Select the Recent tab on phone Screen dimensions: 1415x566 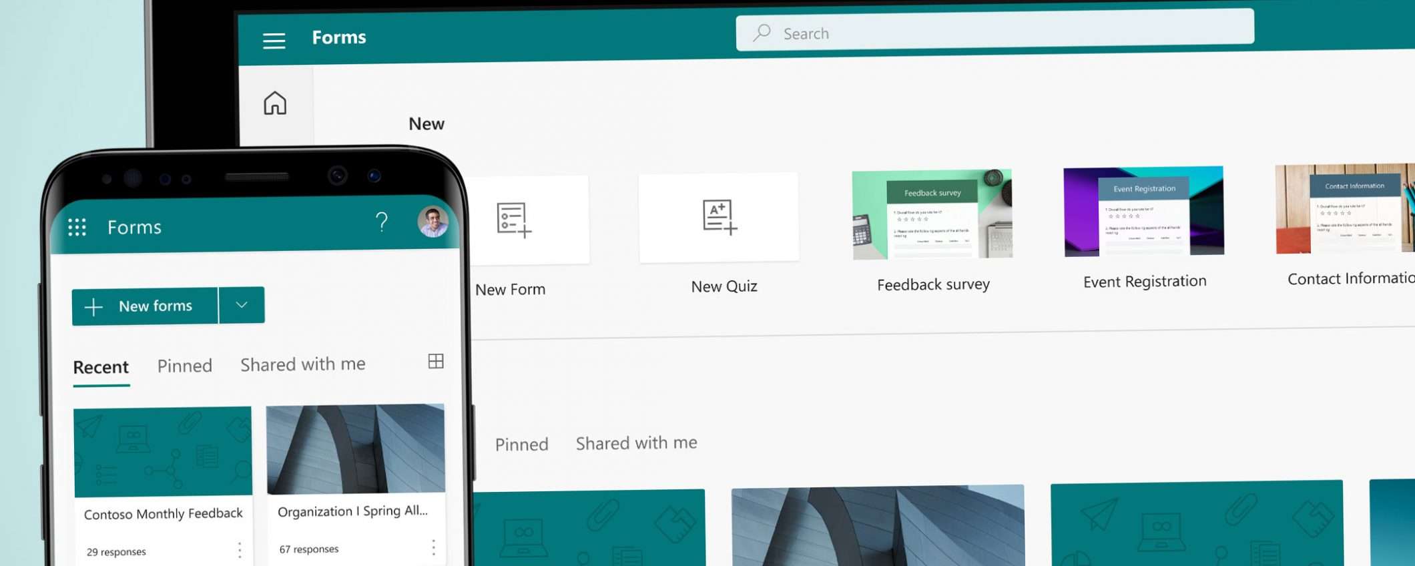point(101,367)
